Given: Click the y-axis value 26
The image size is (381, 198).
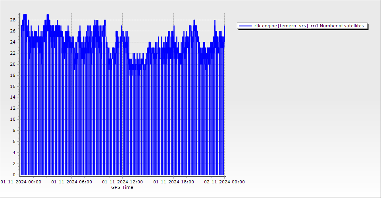Looking at the screenshot, I should pyautogui.click(x=13, y=31).
